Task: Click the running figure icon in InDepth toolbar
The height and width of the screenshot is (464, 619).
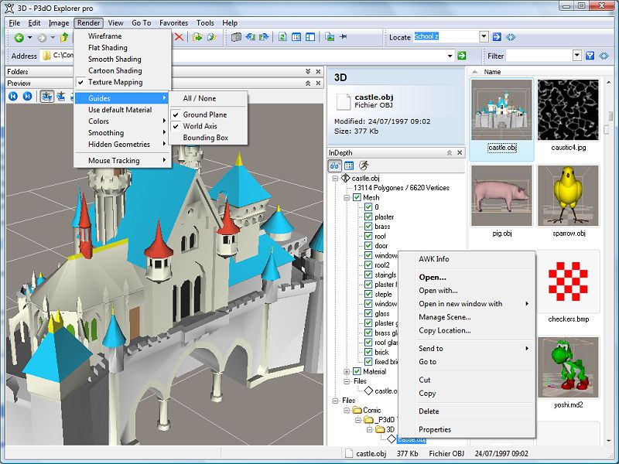Action: point(364,165)
